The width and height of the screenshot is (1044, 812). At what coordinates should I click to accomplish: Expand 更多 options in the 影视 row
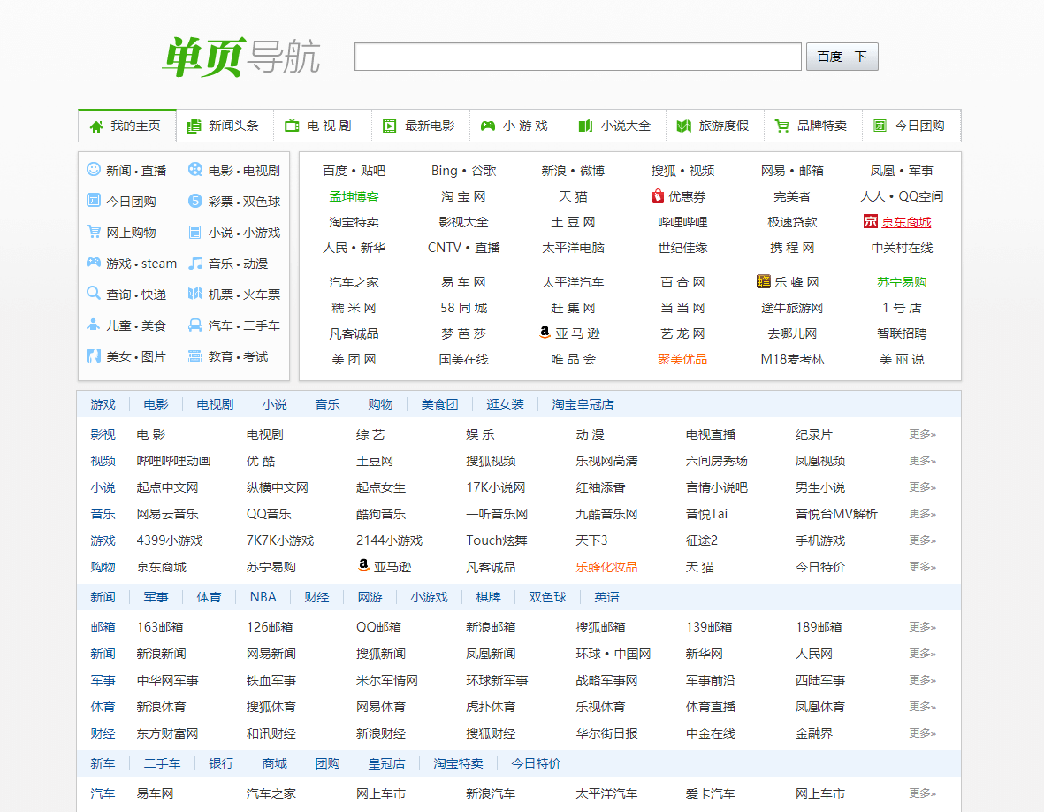(x=920, y=434)
